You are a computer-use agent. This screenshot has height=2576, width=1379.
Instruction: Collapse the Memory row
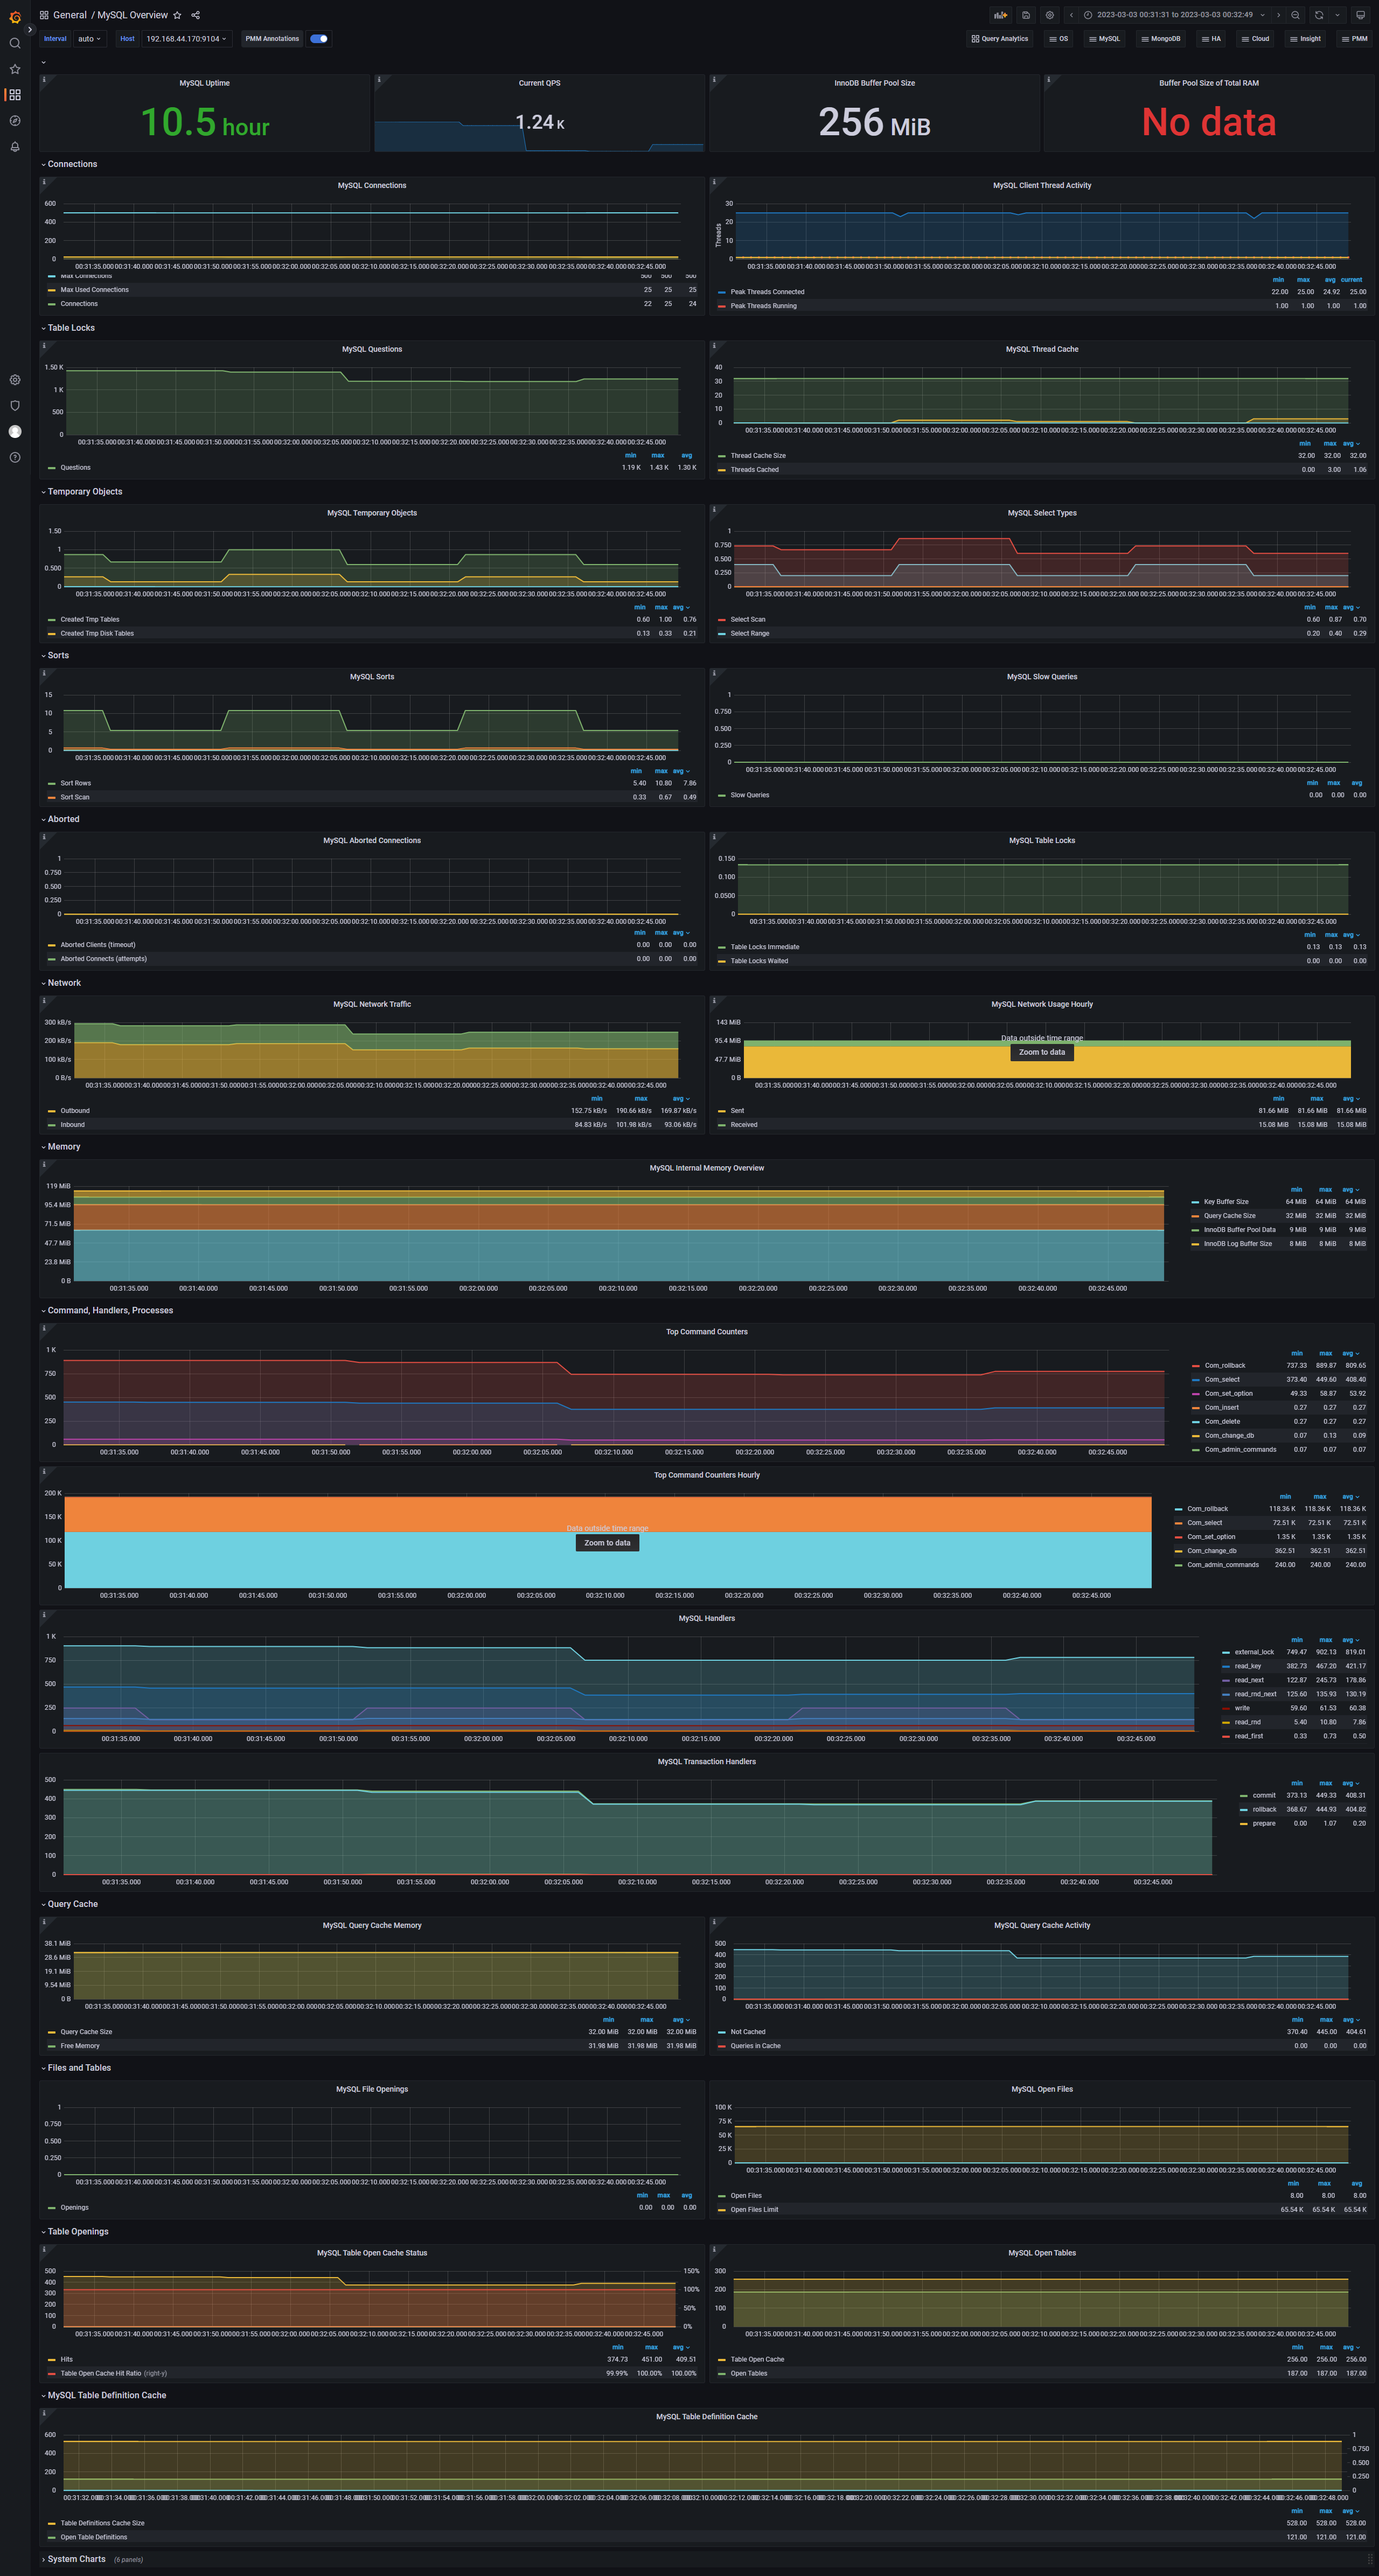(62, 1147)
